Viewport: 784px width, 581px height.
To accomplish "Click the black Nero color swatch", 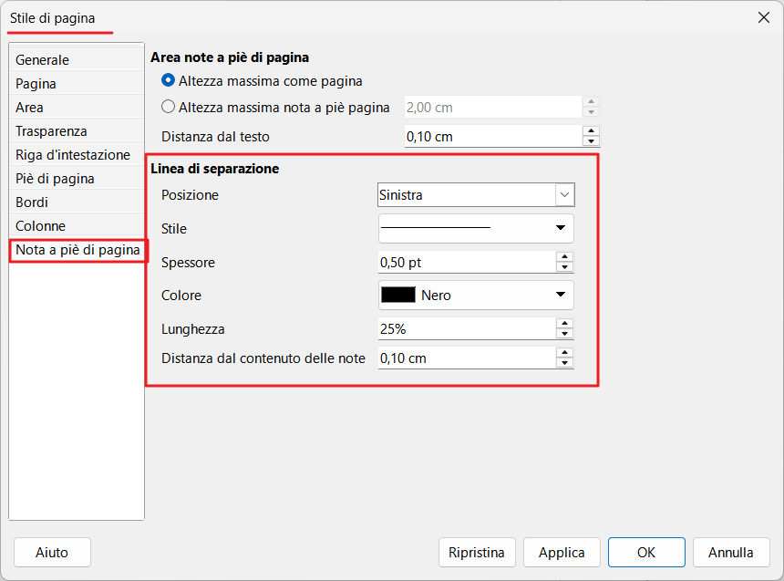I will pos(398,295).
